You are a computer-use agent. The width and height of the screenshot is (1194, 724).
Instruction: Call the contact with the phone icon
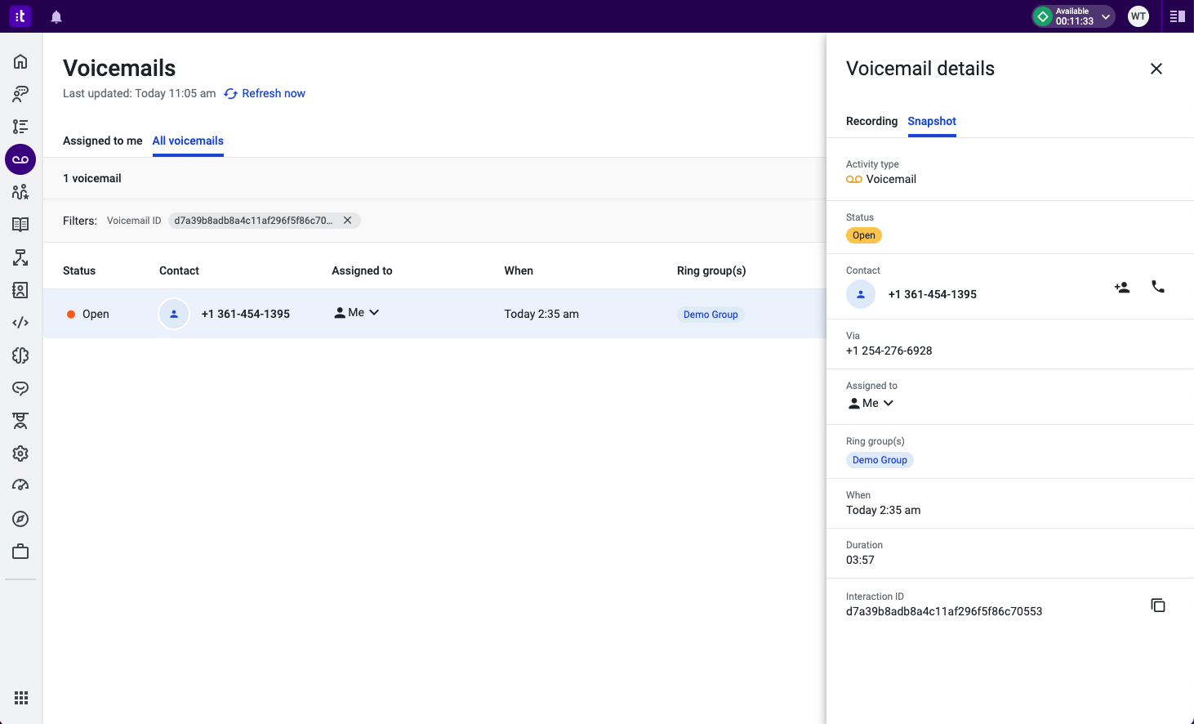1158,287
